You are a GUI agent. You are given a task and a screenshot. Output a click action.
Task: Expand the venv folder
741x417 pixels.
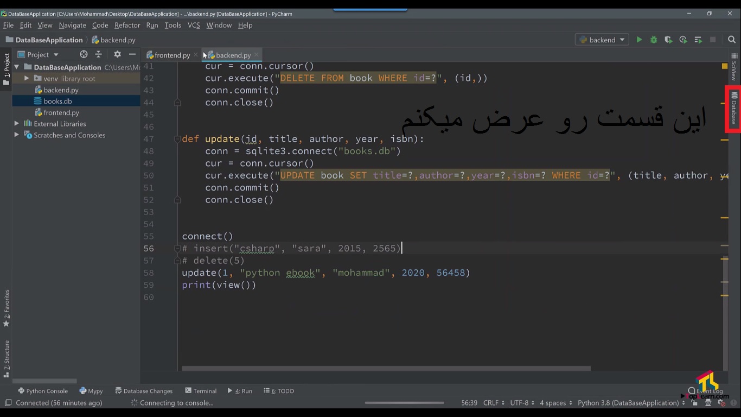[27, 79]
